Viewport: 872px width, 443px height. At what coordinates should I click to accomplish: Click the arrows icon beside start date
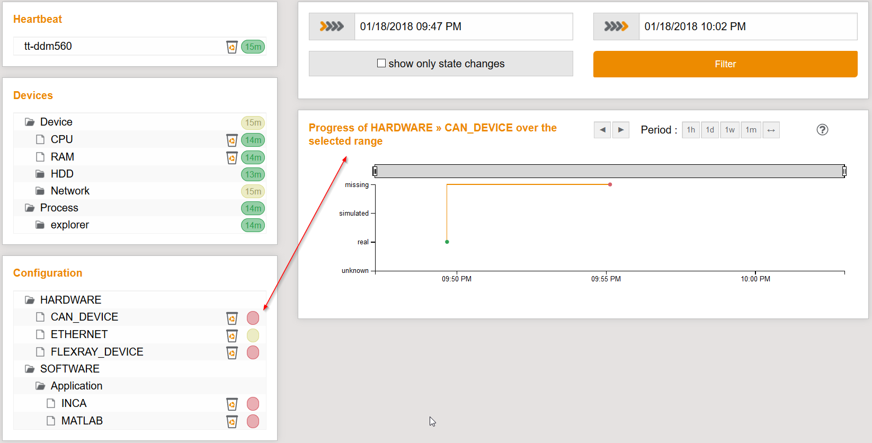pos(332,26)
